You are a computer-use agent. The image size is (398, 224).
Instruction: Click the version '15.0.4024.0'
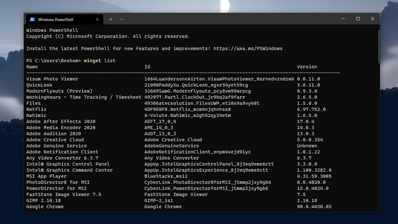coord(313,189)
